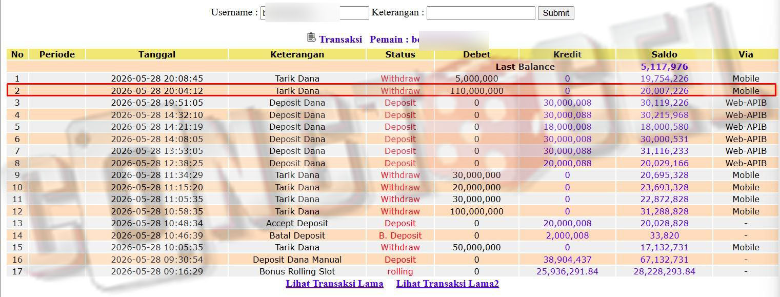Click saldo value 31,116,233
Viewport: 780px width, 297px height.
664,151
